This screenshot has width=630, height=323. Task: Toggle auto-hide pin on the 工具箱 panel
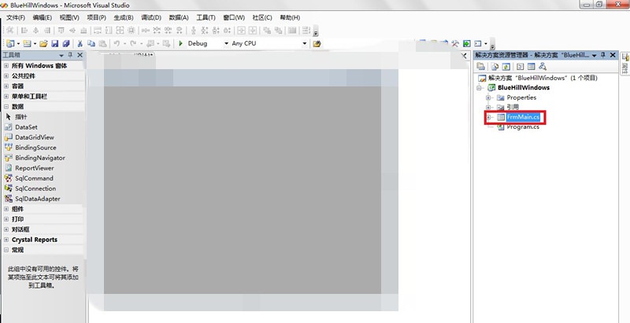[70, 55]
